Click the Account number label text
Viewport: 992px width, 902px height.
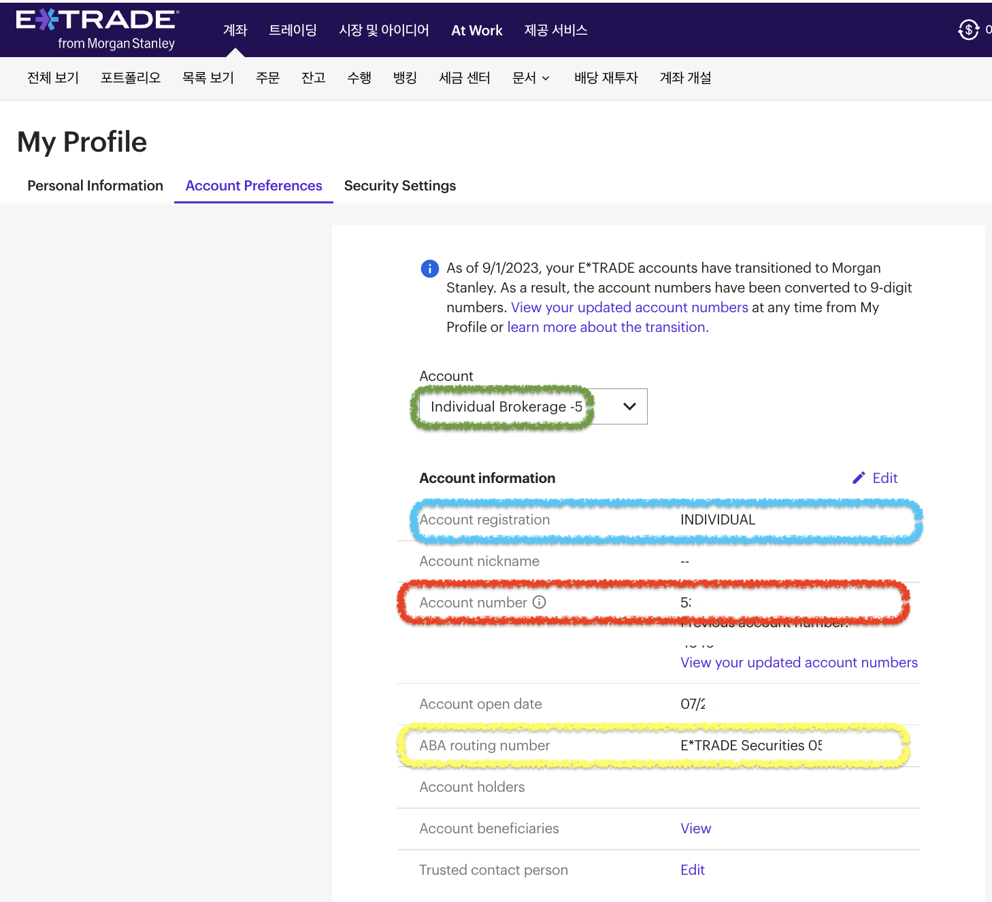coord(473,603)
